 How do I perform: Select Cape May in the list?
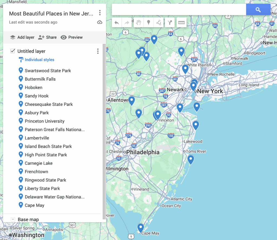click(x=34, y=205)
